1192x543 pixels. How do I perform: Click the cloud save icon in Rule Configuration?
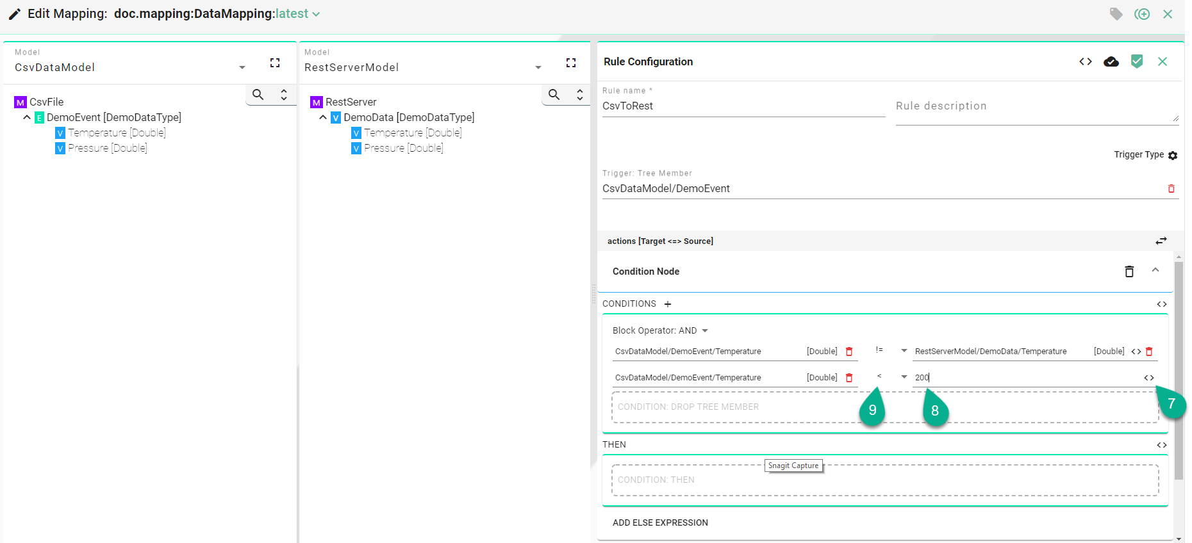pos(1111,61)
